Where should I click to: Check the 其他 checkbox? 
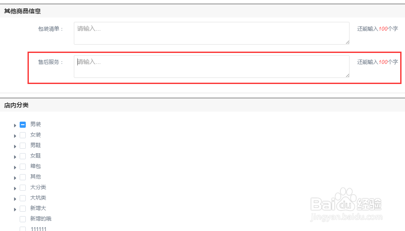tap(23, 177)
